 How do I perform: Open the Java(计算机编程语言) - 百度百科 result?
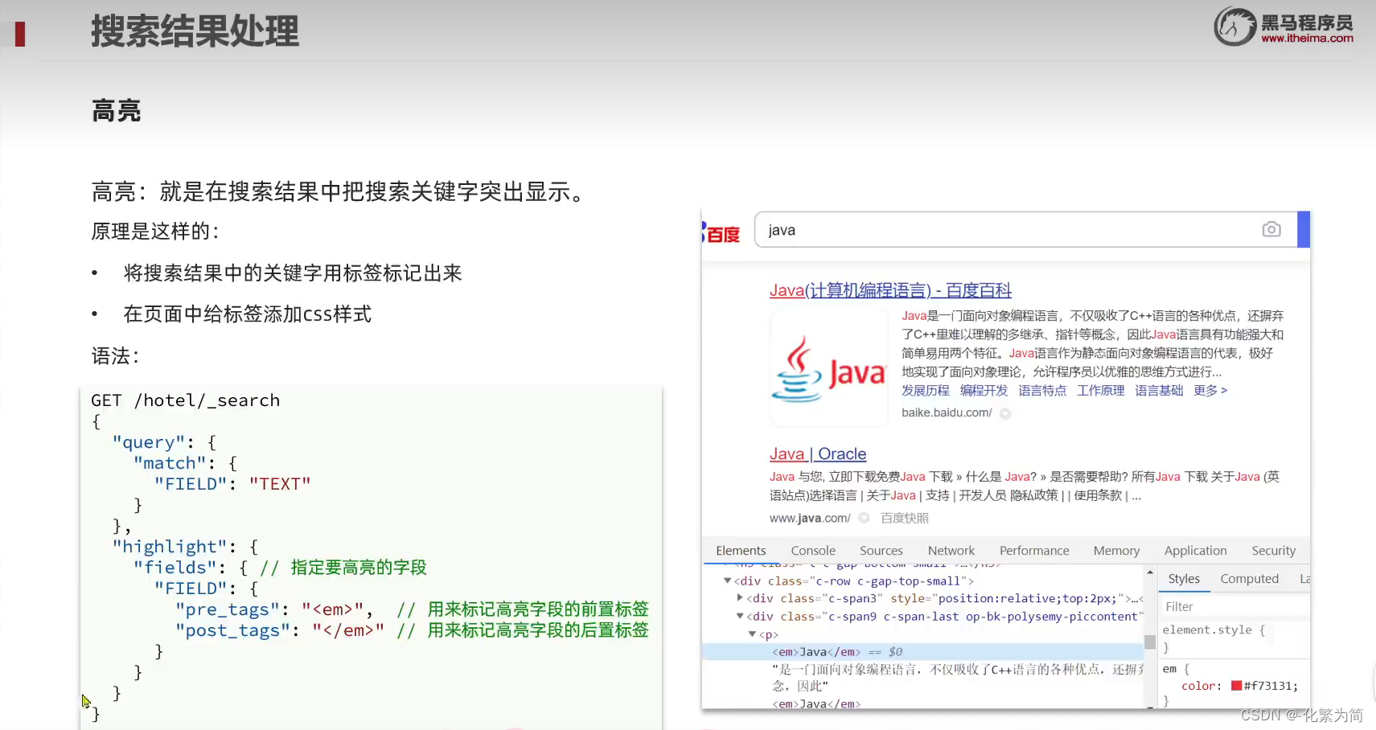point(890,290)
